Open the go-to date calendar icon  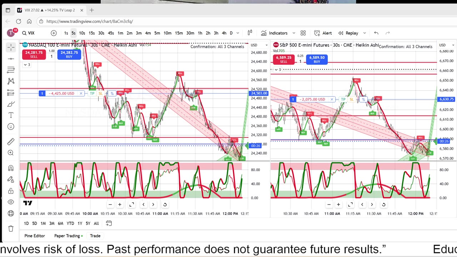(x=109, y=223)
